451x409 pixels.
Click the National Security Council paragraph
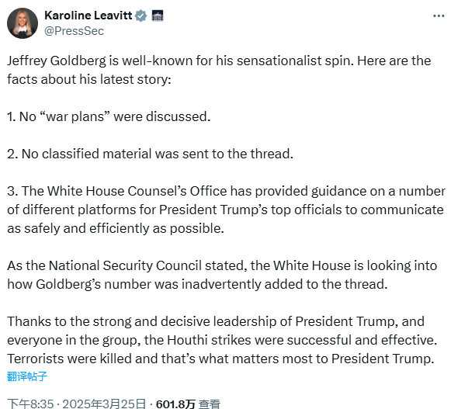[222, 275]
